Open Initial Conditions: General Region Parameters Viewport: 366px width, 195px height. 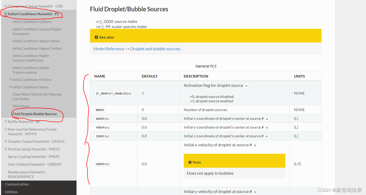[37, 31]
